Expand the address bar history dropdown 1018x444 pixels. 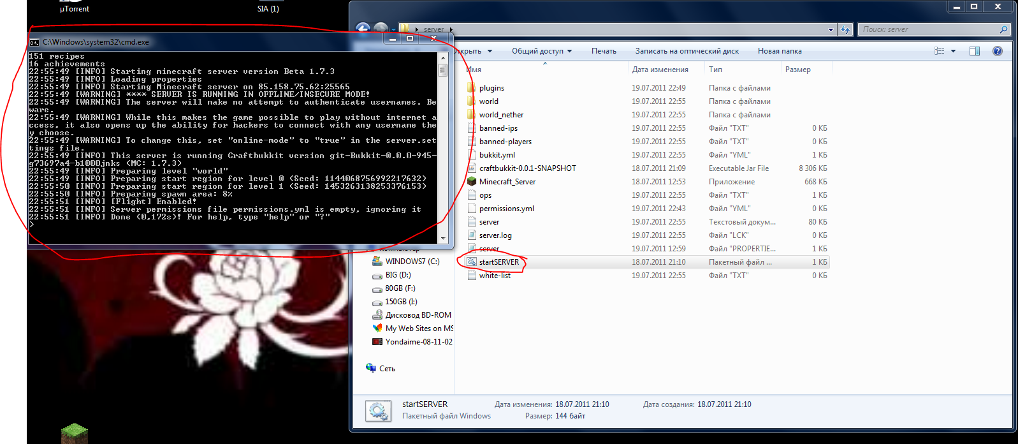pos(831,29)
